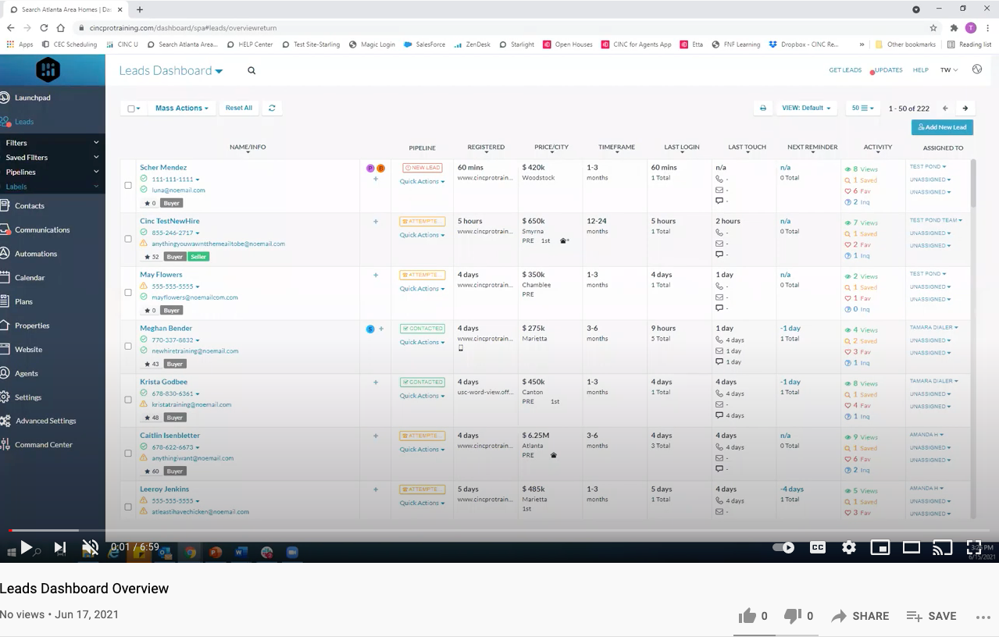Viewport: 999px width, 637px height.
Task: Check the Scher Mendez row checkbox
Action: (x=128, y=185)
